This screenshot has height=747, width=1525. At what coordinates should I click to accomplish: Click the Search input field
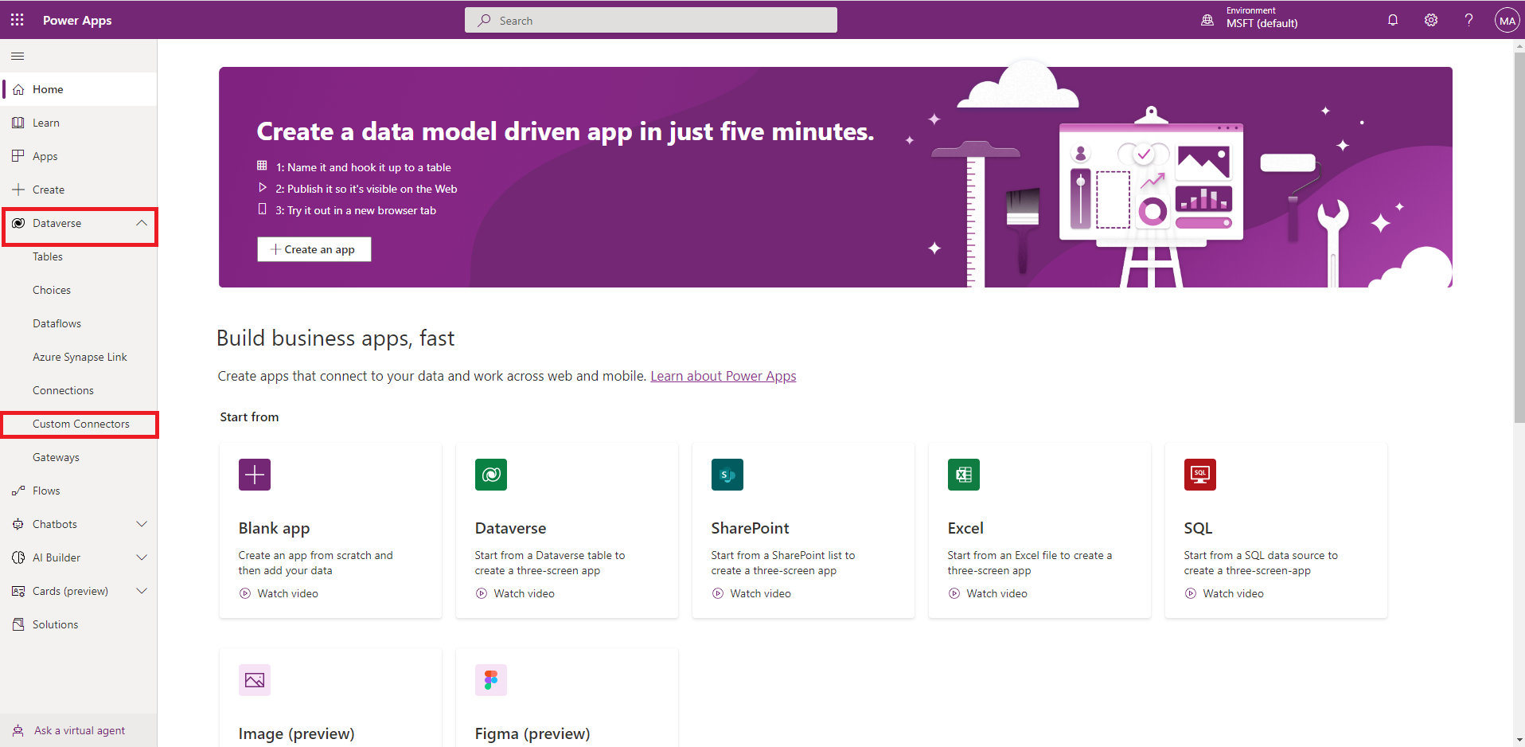(650, 21)
